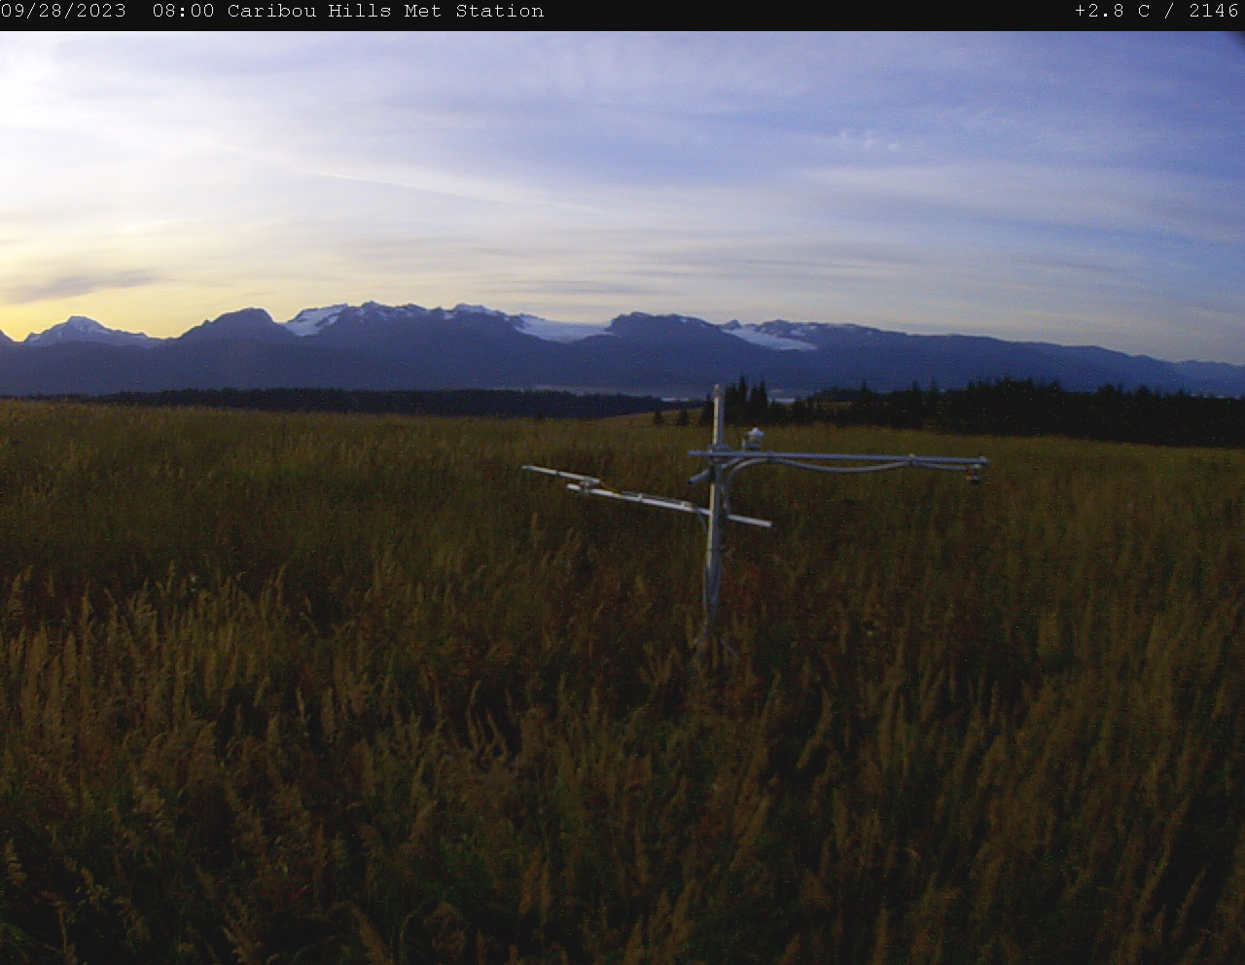
Task: Click the central glacier between the mountains
Action: [559, 329]
